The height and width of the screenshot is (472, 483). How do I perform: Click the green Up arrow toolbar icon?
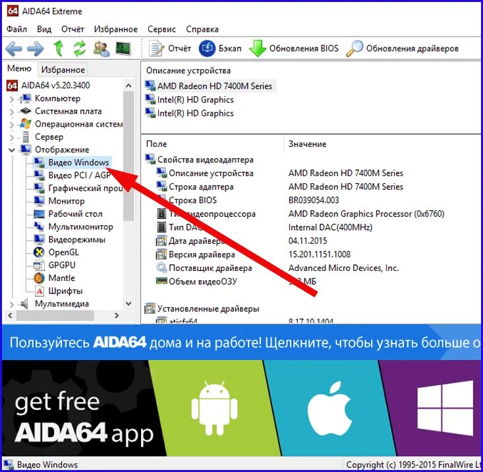[58, 48]
